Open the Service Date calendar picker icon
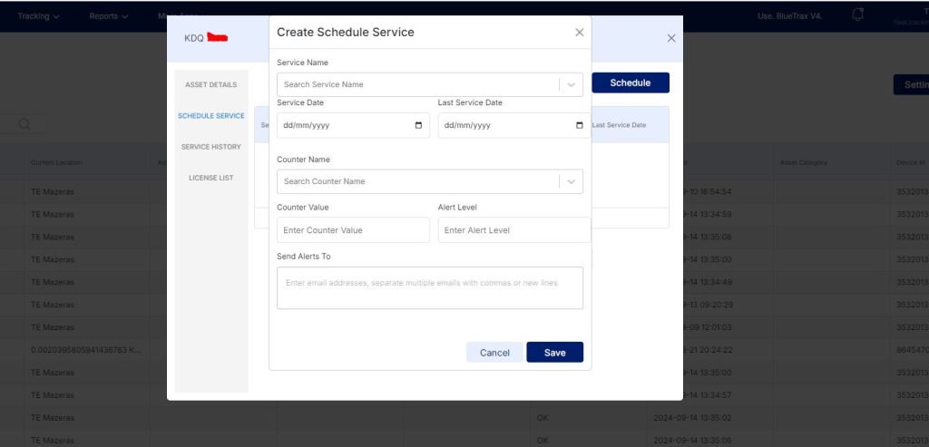This screenshot has height=447, width=929. (x=418, y=125)
